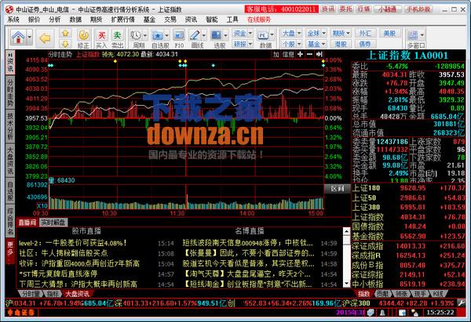Open the 基金 toolbar dropdown
The width and height of the screenshot is (471, 322).
click(316, 44)
